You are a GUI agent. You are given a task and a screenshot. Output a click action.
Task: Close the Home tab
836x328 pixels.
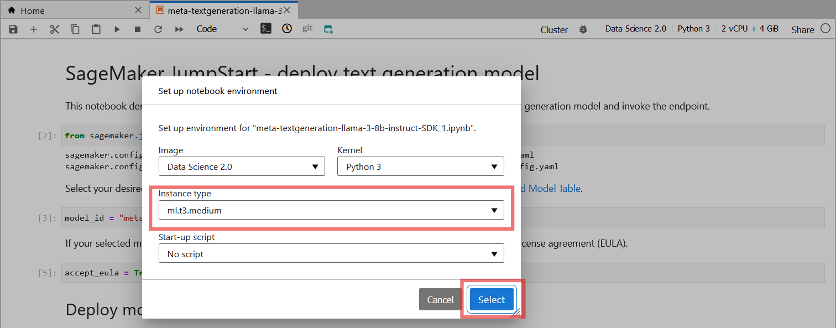(138, 11)
